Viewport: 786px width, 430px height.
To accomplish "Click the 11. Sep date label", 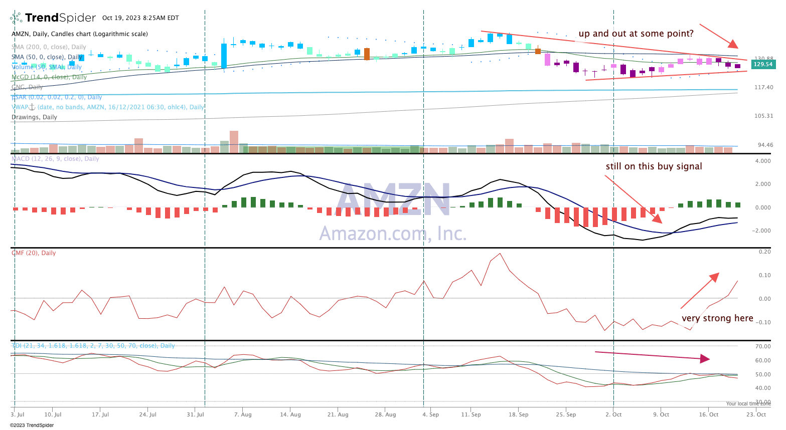I will [x=471, y=414].
